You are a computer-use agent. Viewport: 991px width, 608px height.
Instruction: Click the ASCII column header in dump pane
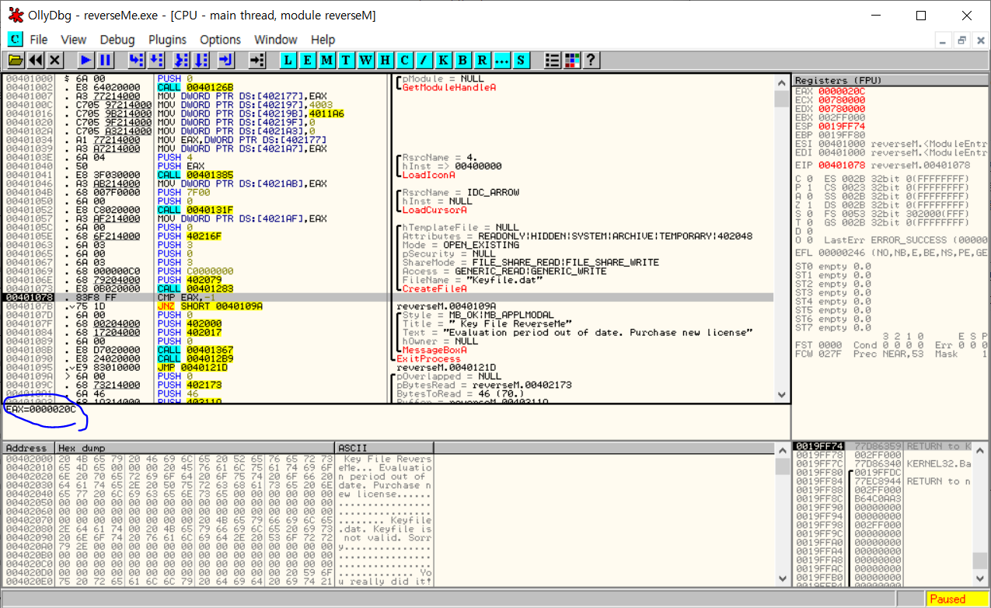tap(384, 448)
